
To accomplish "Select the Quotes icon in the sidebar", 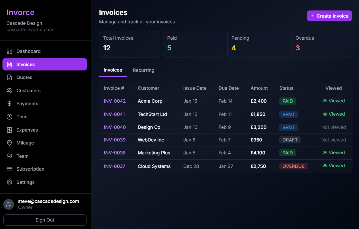I will [x=9, y=77].
